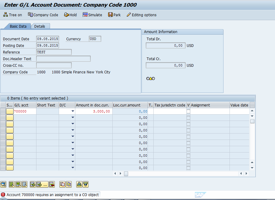Click the Copy Row icon

62,184
